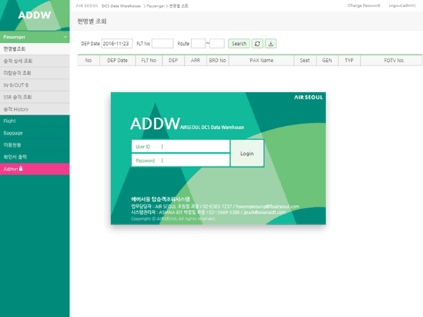Click the Password field
423x317 pixels.
tap(180, 161)
